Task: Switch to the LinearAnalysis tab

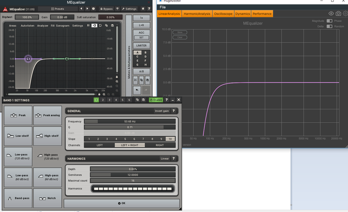Action: (x=169, y=14)
